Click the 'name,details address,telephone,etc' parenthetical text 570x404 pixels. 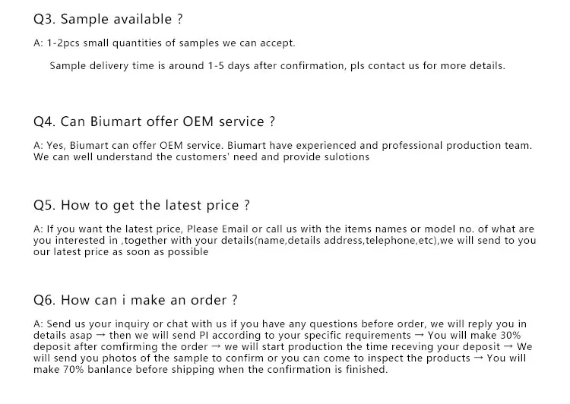pyautogui.click(x=346, y=241)
